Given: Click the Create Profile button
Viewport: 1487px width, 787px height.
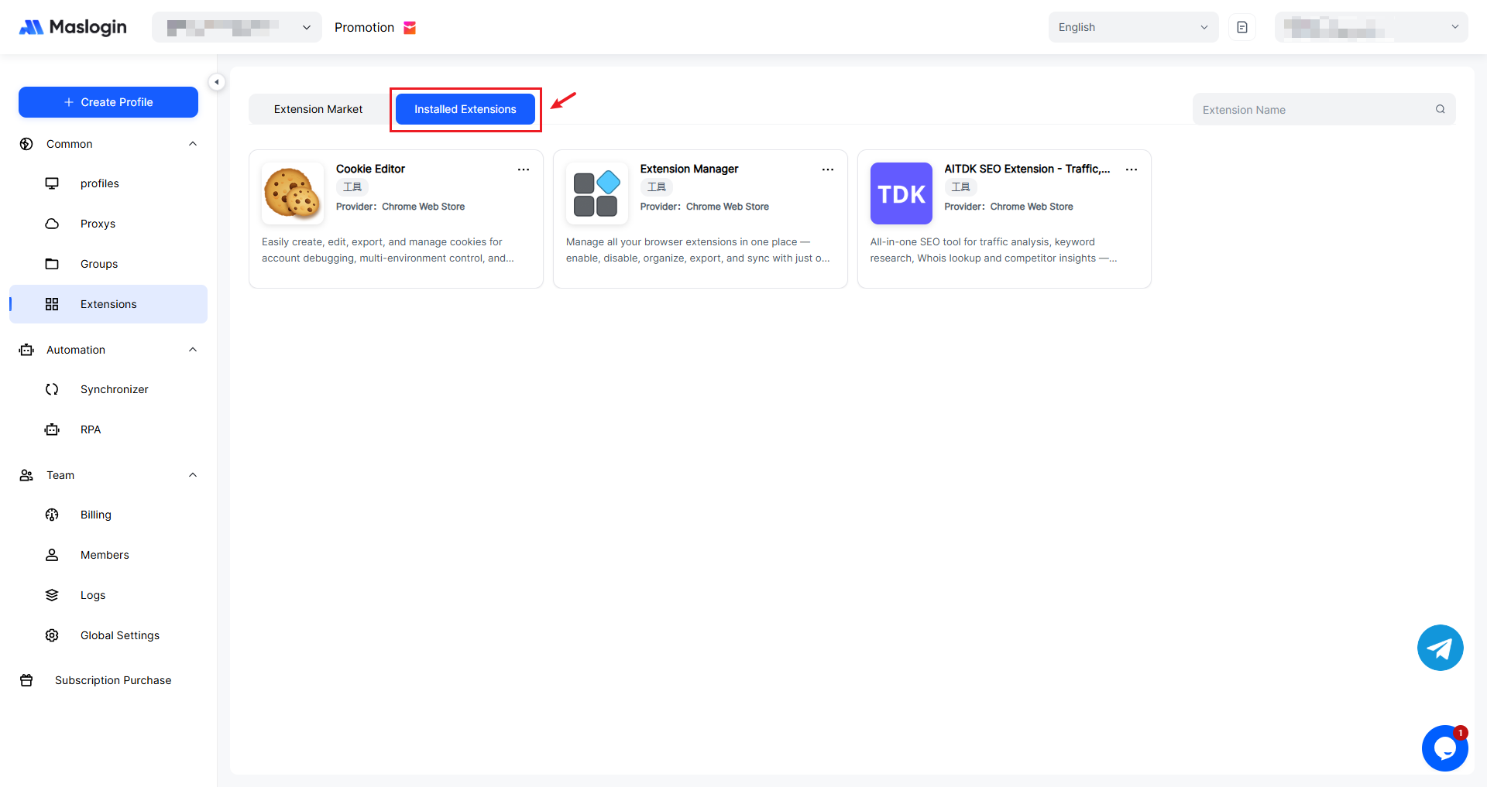Looking at the screenshot, I should click(x=108, y=102).
